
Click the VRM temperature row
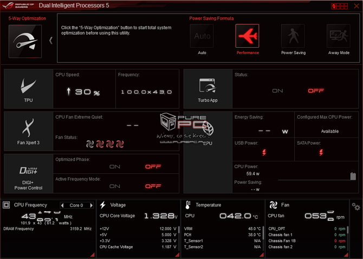[x=222, y=229]
